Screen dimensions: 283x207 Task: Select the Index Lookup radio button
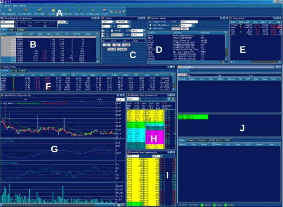pos(150,28)
